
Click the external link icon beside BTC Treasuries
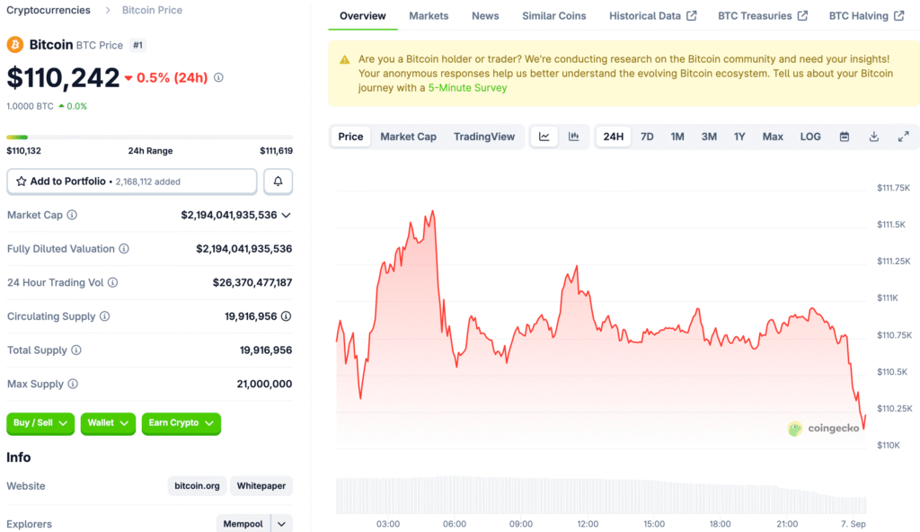802,16
